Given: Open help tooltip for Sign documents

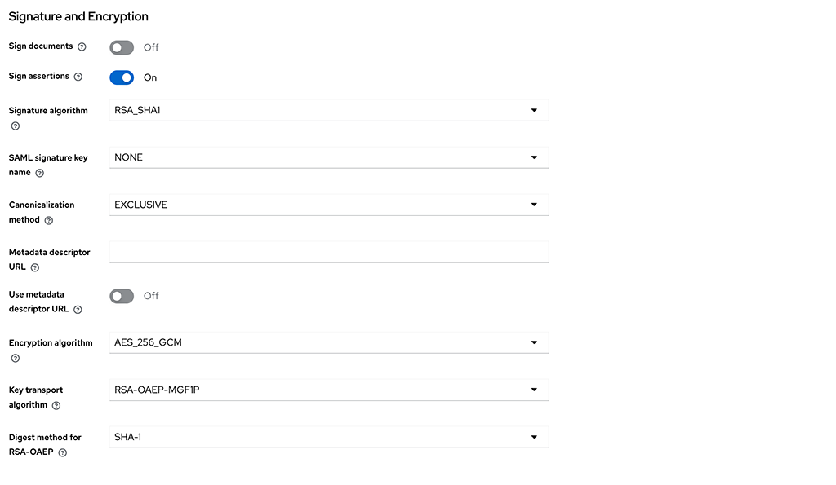Looking at the screenshot, I should (82, 46).
